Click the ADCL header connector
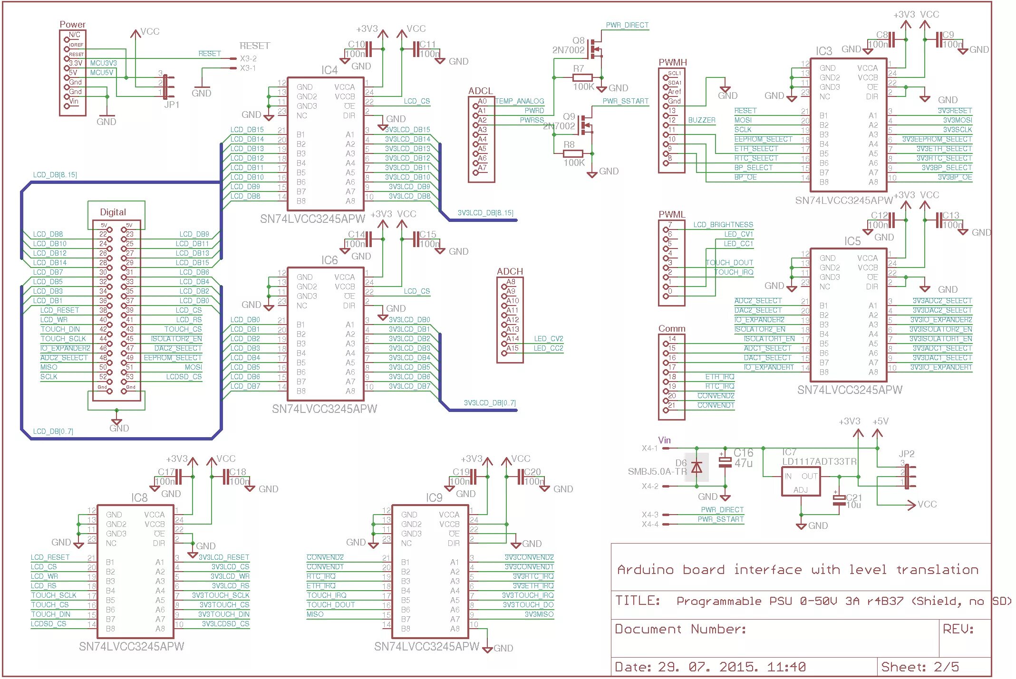Image resolution: width=1016 pixels, height=679 pixels. point(481,139)
